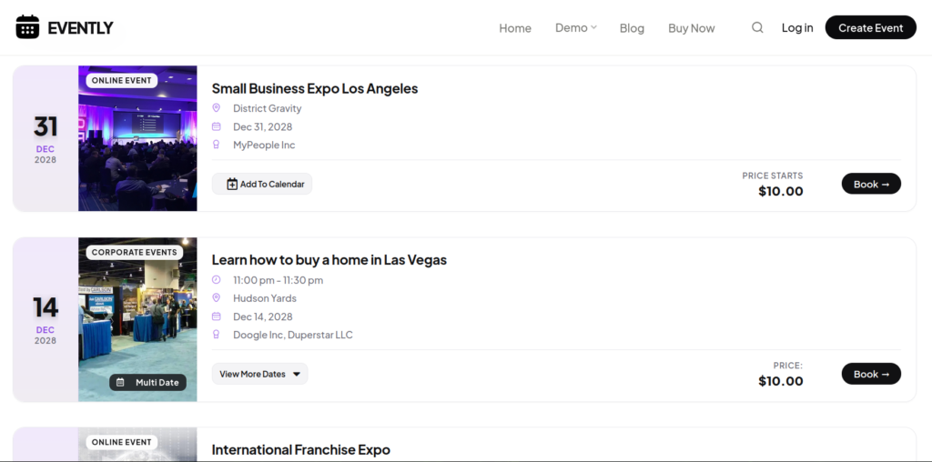Click calendar icon next to Dec 31, 2028
This screenshot has width=932, height=462.
pos(217,126)
